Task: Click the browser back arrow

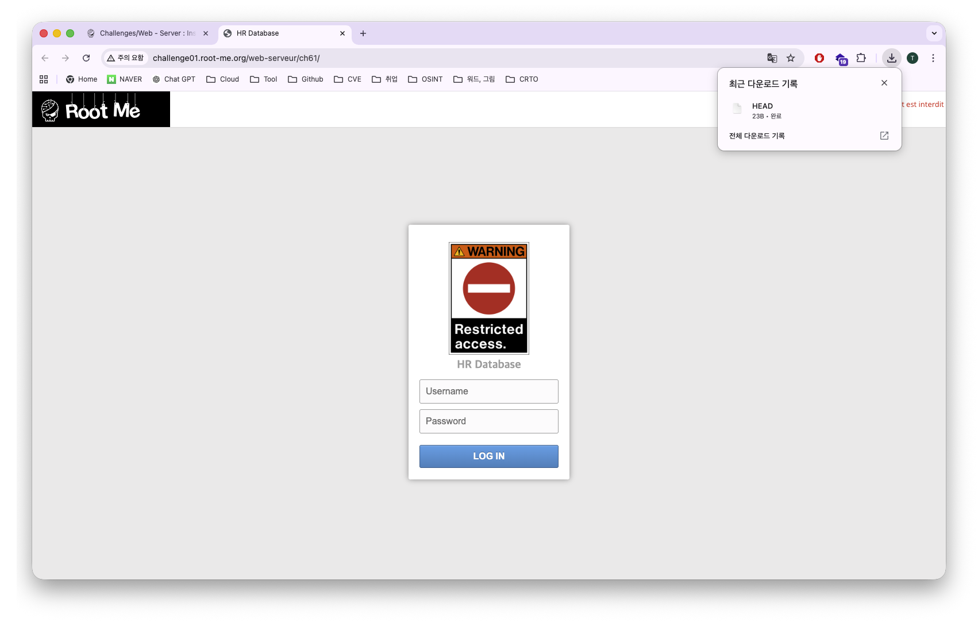Action: point(45,58)
